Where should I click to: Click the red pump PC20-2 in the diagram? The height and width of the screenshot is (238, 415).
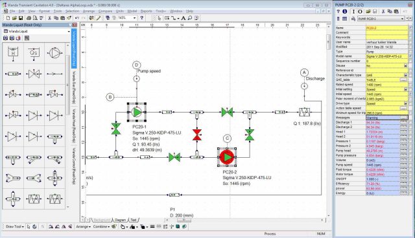[227, 157]
